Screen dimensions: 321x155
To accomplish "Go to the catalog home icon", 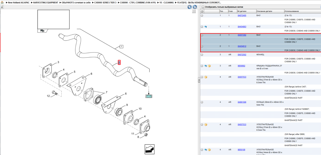I will pos(3,3).
